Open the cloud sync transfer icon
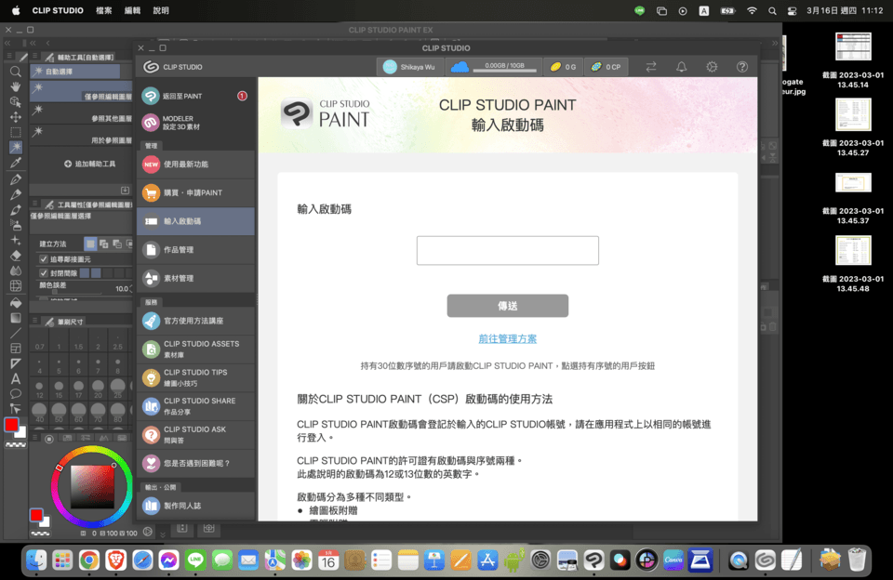 pos(651,67)
